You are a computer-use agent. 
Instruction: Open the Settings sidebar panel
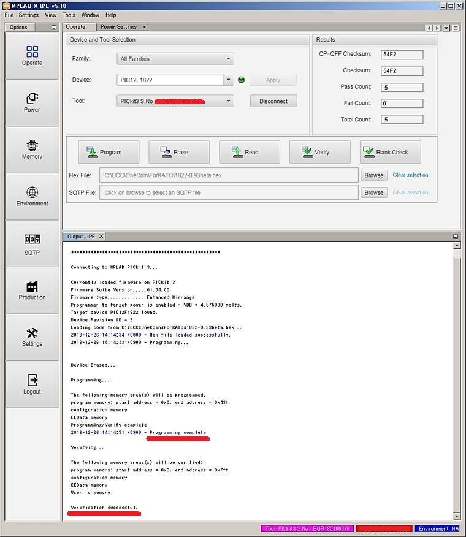pos(32,337)
